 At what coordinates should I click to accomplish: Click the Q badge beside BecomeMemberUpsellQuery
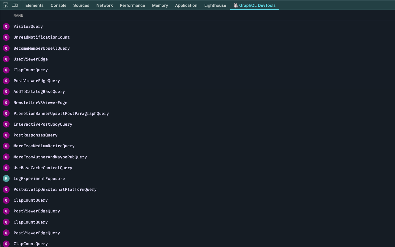(6, 48)
